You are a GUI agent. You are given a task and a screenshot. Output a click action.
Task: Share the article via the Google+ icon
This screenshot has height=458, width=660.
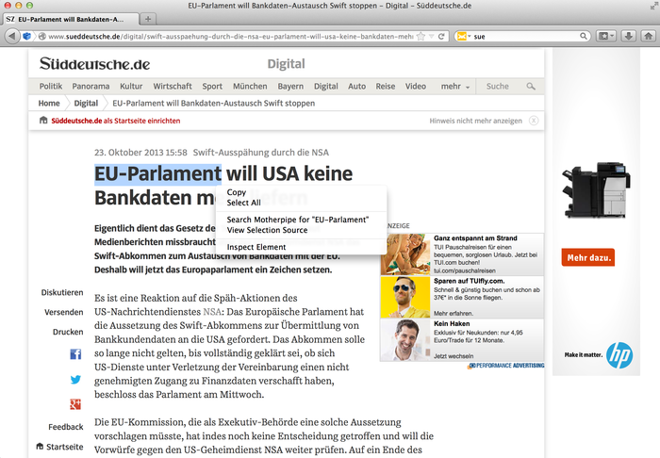[75, 404]
